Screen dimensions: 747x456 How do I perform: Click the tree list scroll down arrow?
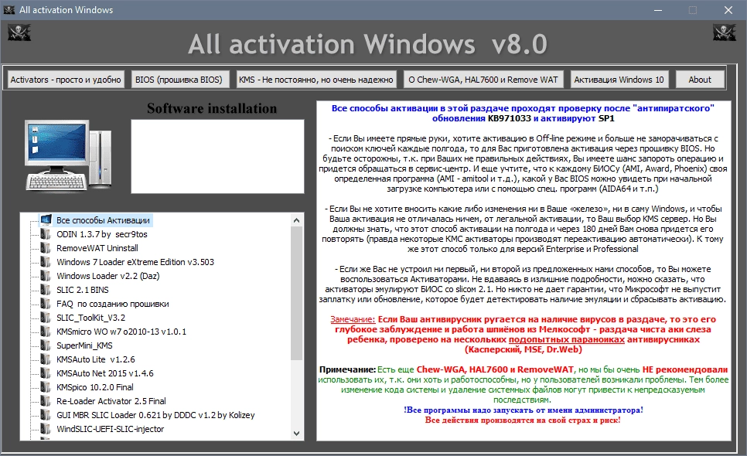click(296, 433)
